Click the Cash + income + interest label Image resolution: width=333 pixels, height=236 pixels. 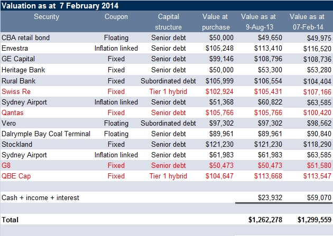tap(41, 197)
